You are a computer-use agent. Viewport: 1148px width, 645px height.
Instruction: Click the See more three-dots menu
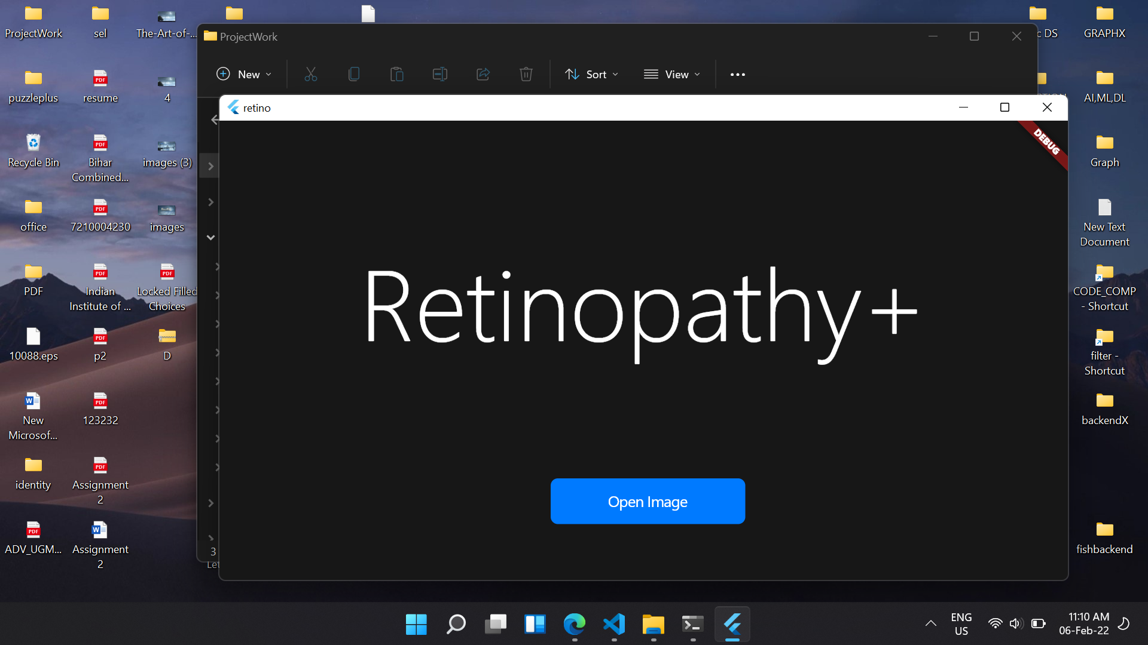738,74
